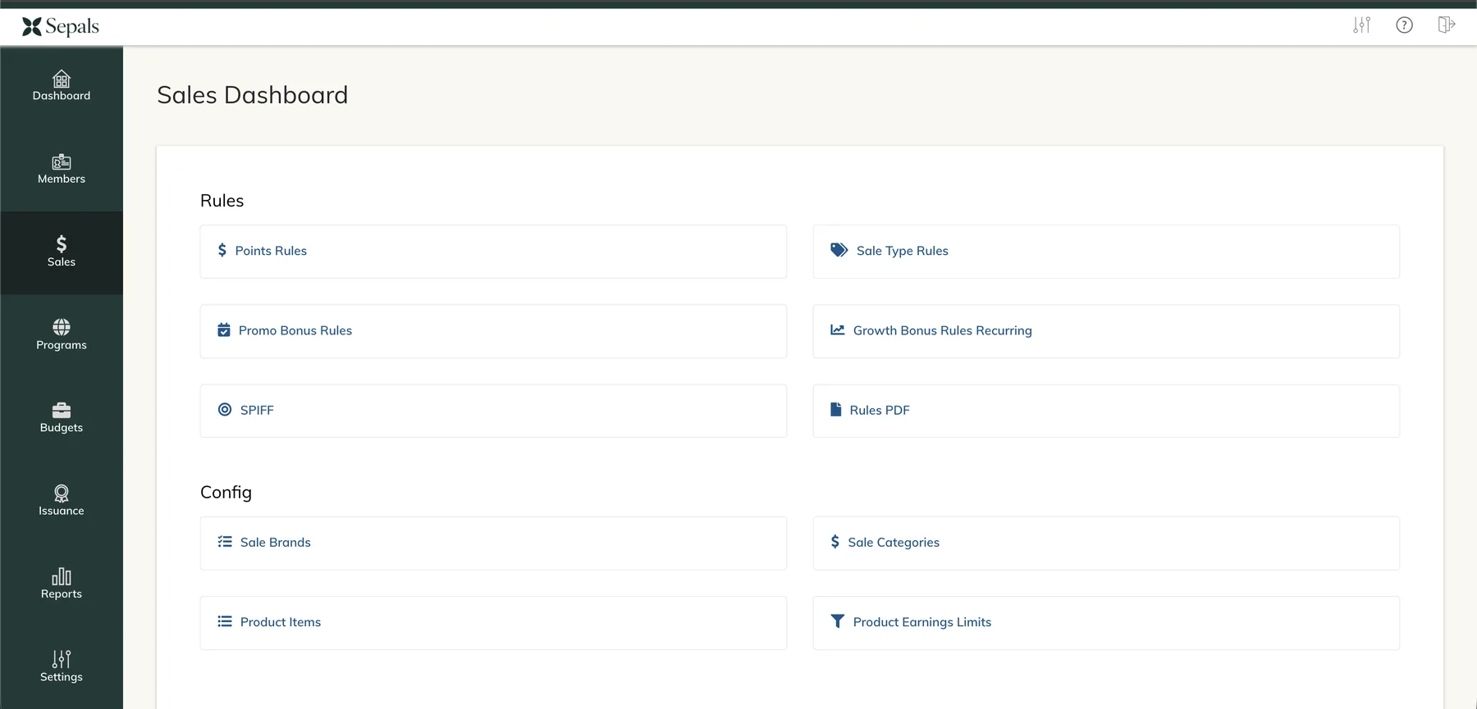Click the line chart icon beside Growth Bonus Rules
Screen dimensions: 1477x709
[x=837, y=330]
